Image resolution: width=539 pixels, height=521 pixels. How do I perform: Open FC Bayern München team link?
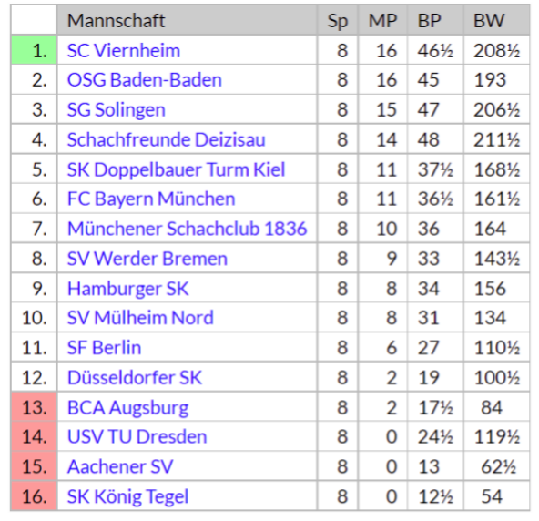(x=151, y=199)
